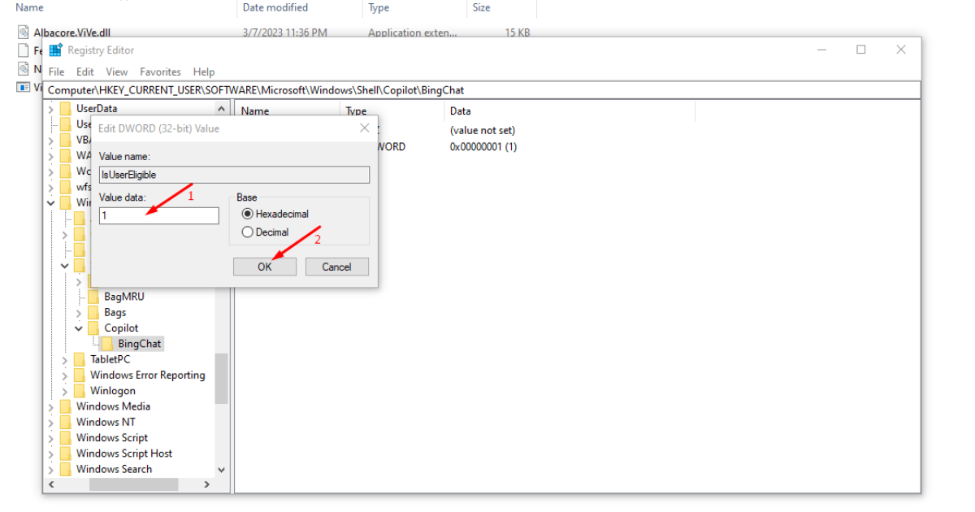The image size is (975, 512).
Task: Expand the Winlogon tree node
Action: 65,391
